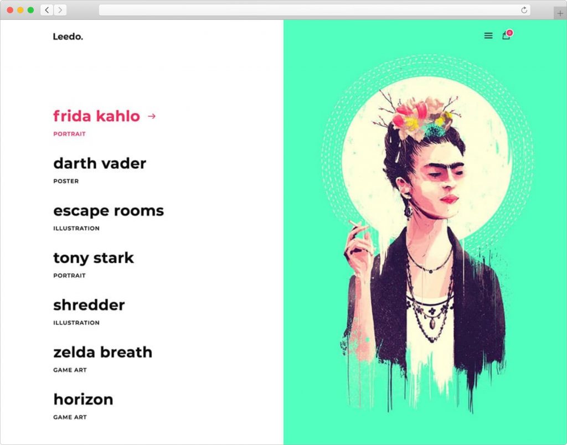
Task: Click the browser back arrow
Action: tap(47, 10)
